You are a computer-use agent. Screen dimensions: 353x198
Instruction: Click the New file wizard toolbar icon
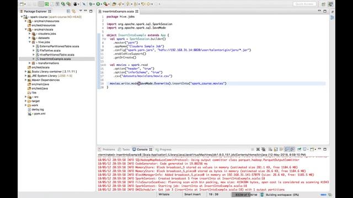(22, 4)
